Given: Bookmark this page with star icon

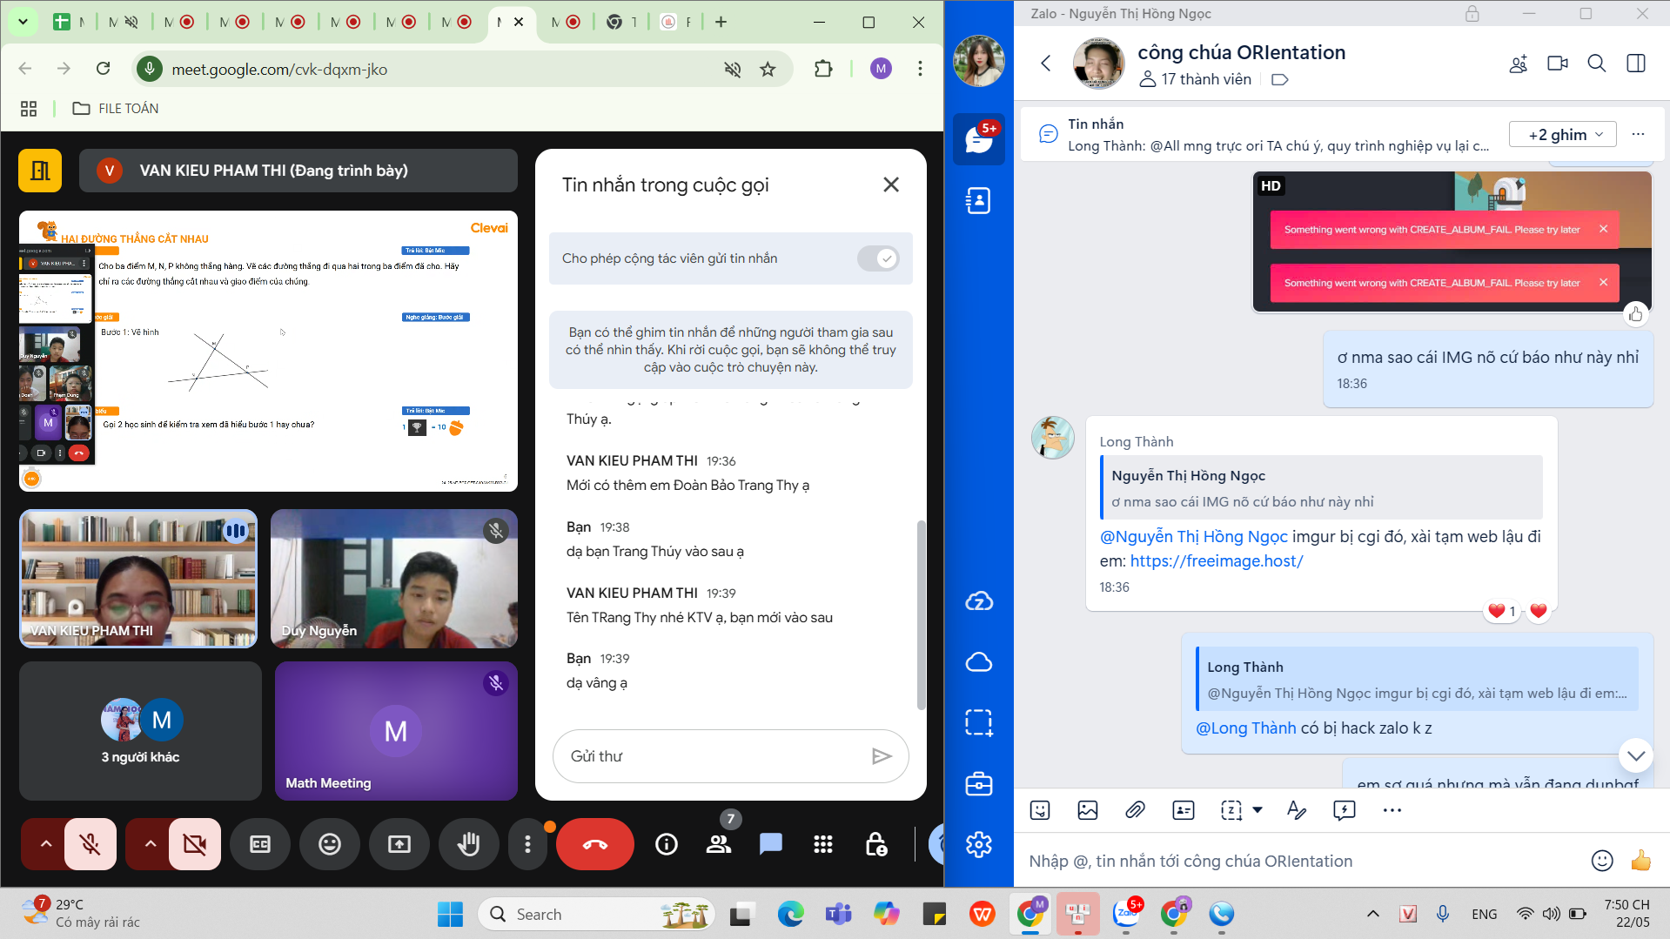Looking at the screenshot, I should (x=768, y=69).
